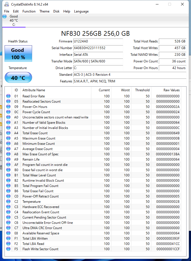Viewport: 191px width, 261px height.
Task: Click status circle beside Power-Off Retract Count
Action: coord(8,196)
